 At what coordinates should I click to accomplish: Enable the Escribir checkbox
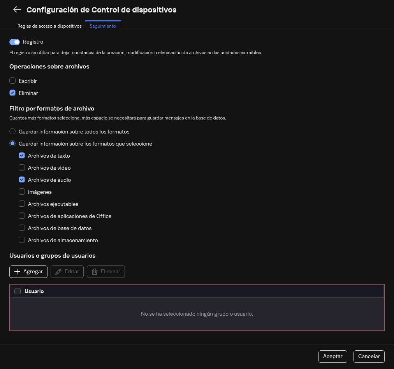coord(12,81)
